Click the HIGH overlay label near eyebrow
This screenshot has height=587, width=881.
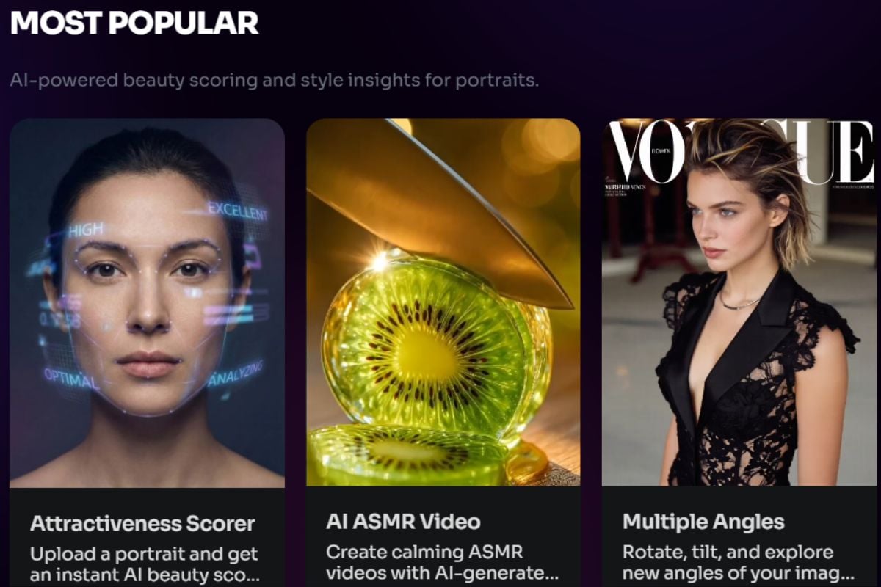[x=85, y=230]
